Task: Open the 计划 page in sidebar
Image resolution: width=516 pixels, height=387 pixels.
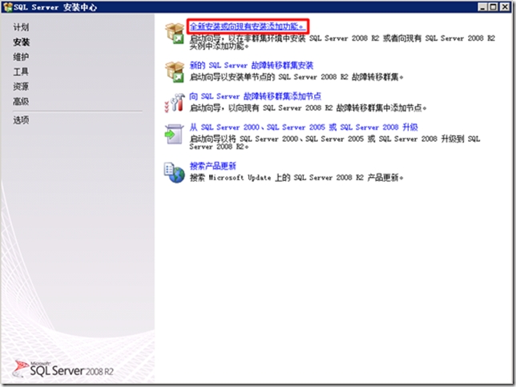Action: click(x=21, y=27)
